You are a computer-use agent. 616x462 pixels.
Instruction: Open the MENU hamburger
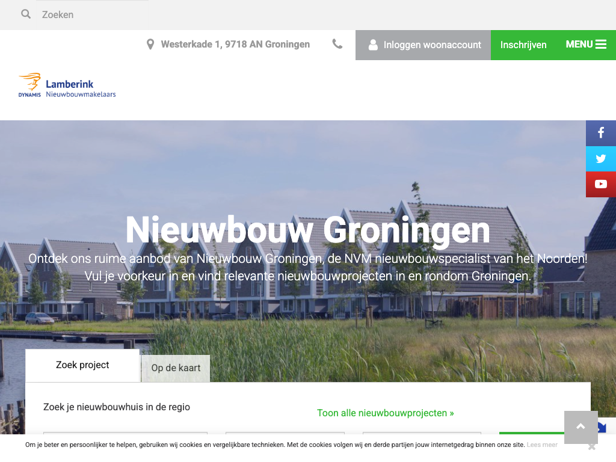pyautogui.click(x=586, y=45)
